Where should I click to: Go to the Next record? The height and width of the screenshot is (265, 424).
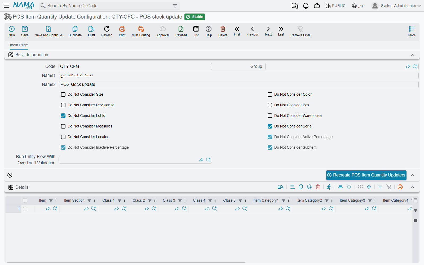pos(268,31)
